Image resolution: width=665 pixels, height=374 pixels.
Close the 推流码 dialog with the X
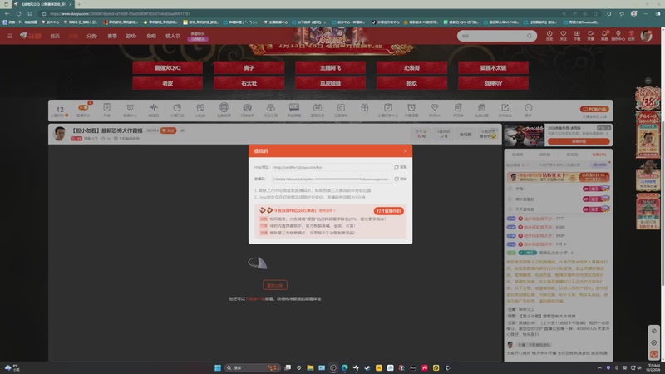(x=405, y=151)
